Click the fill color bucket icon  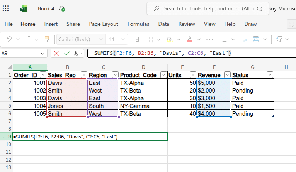click(169, 39)
